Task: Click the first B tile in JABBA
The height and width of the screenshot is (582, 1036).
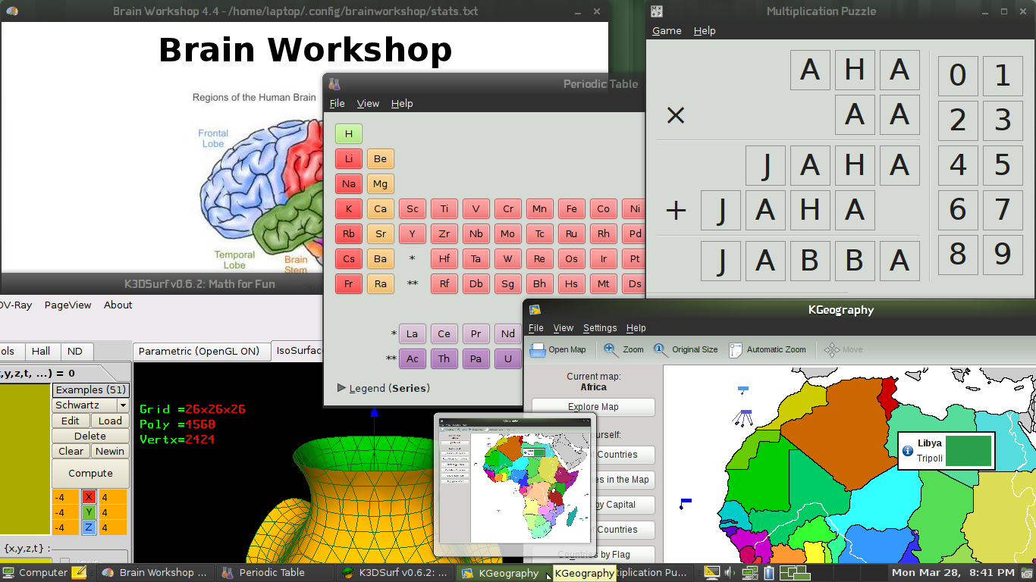Action: (810, 261)
